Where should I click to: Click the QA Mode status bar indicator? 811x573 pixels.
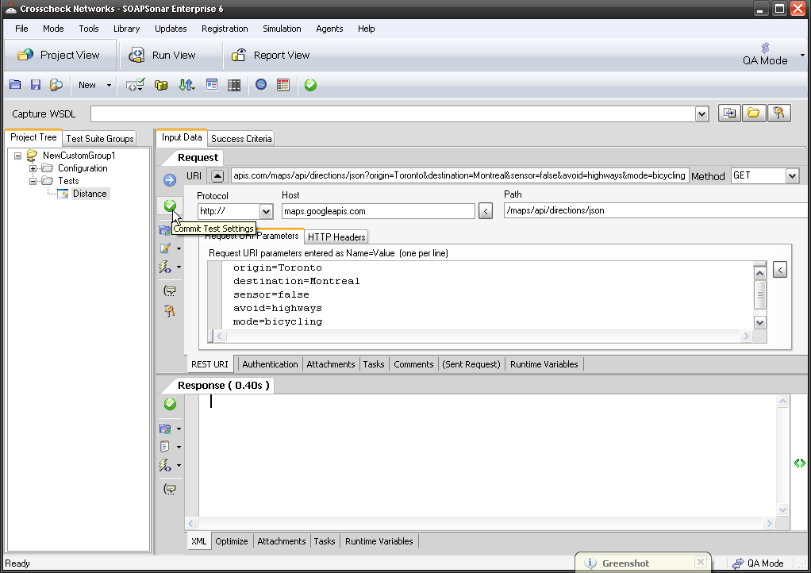pyautogui.click(x=759, y=563)
